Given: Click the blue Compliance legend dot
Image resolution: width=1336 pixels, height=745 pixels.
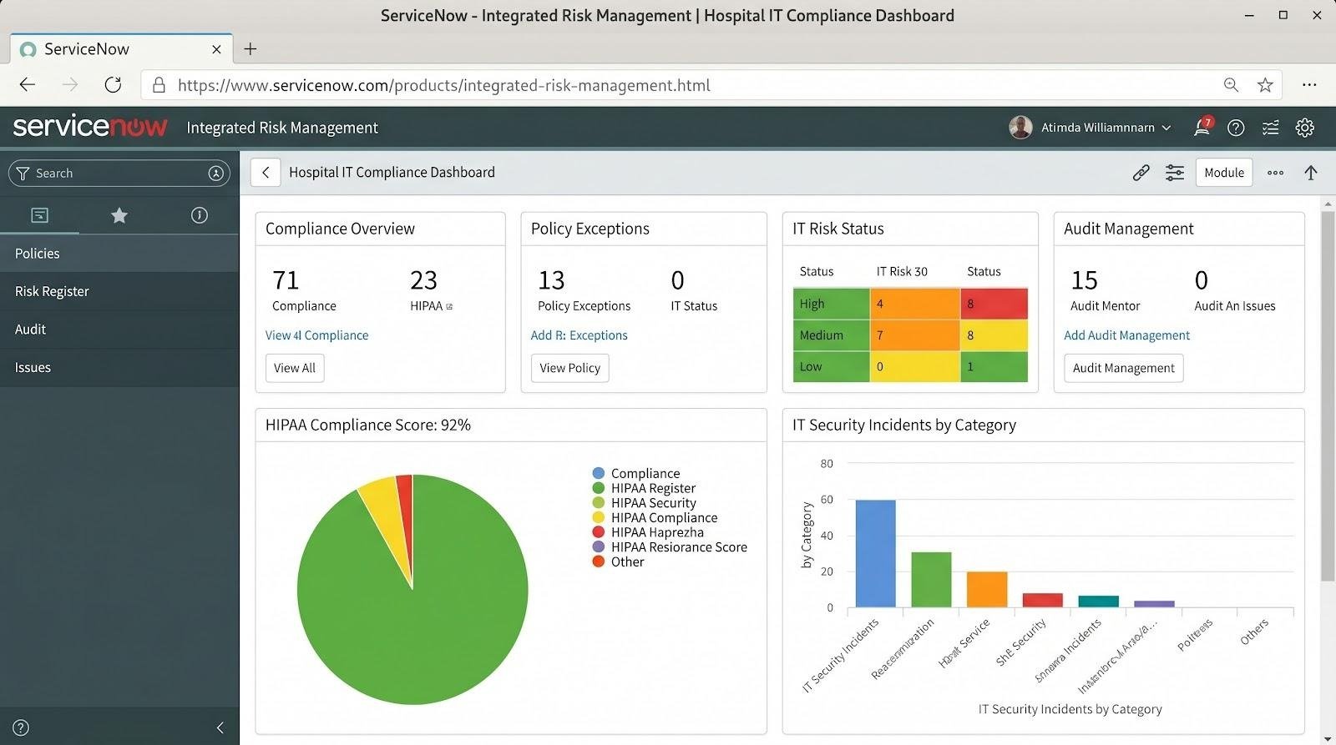Looking at the screenshot, I should click(x=598, y=473).
